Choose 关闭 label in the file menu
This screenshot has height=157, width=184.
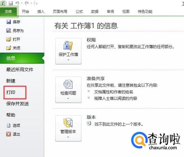tap(16, 48)
